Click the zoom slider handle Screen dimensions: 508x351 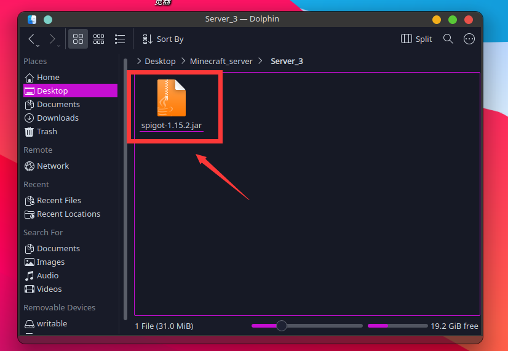[x=282, y=326]
